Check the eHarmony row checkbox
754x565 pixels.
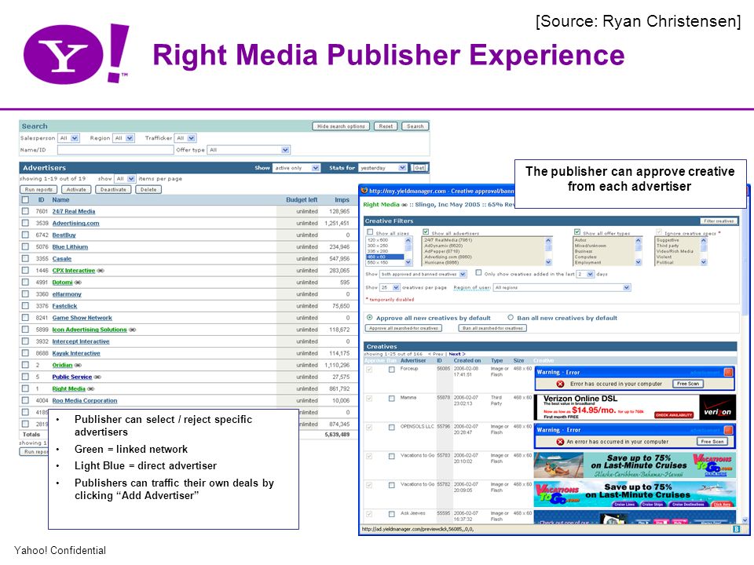pyautogui.click(x=25, y=294)
